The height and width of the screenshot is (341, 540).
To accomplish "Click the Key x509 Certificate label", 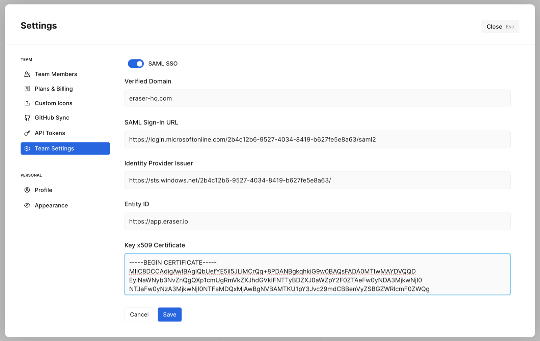I will pos(155,245).
